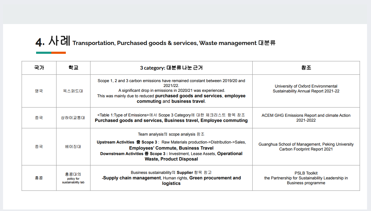Select the '베이징대' school cell

coord(73,147)
